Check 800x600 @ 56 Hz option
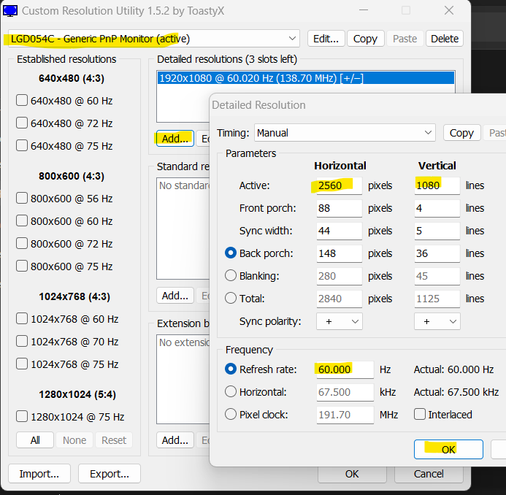 coord(22,198)
